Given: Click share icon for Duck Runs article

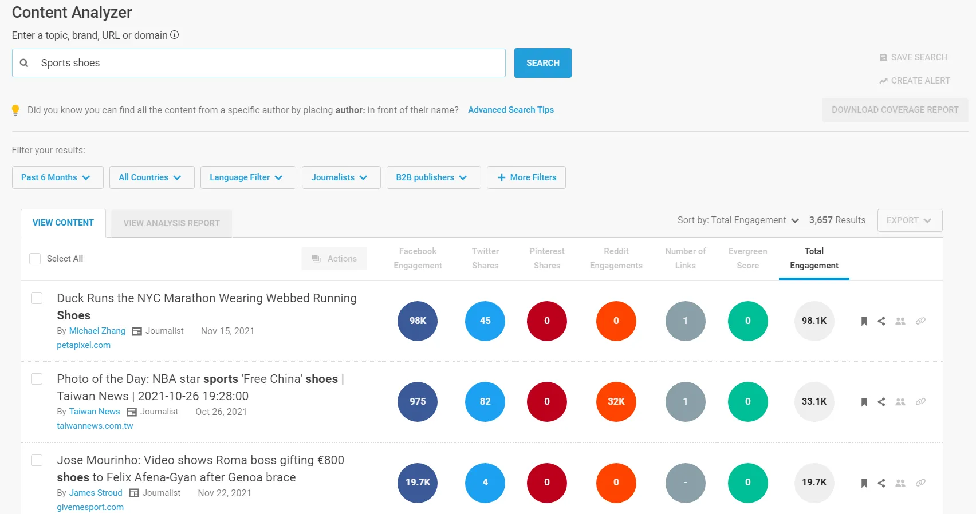Looking at the screenshot, I should click(x=881, y=321).
